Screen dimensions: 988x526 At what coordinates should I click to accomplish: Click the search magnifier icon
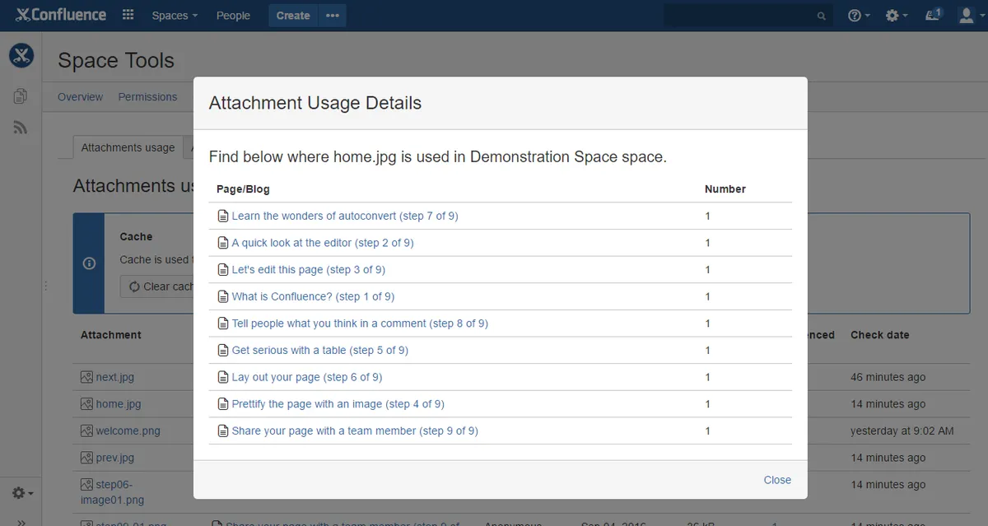821,16
